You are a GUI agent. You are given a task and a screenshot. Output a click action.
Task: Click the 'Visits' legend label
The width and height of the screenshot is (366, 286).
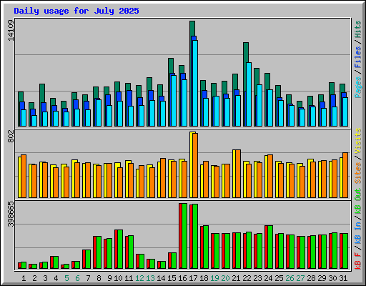pyautogui.click(x=358, y=142)
